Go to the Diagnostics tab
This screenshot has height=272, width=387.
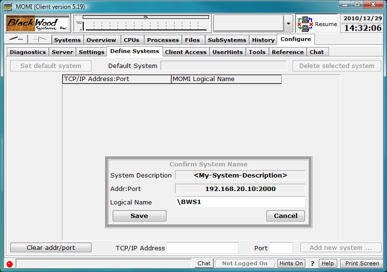click(28, 52)
